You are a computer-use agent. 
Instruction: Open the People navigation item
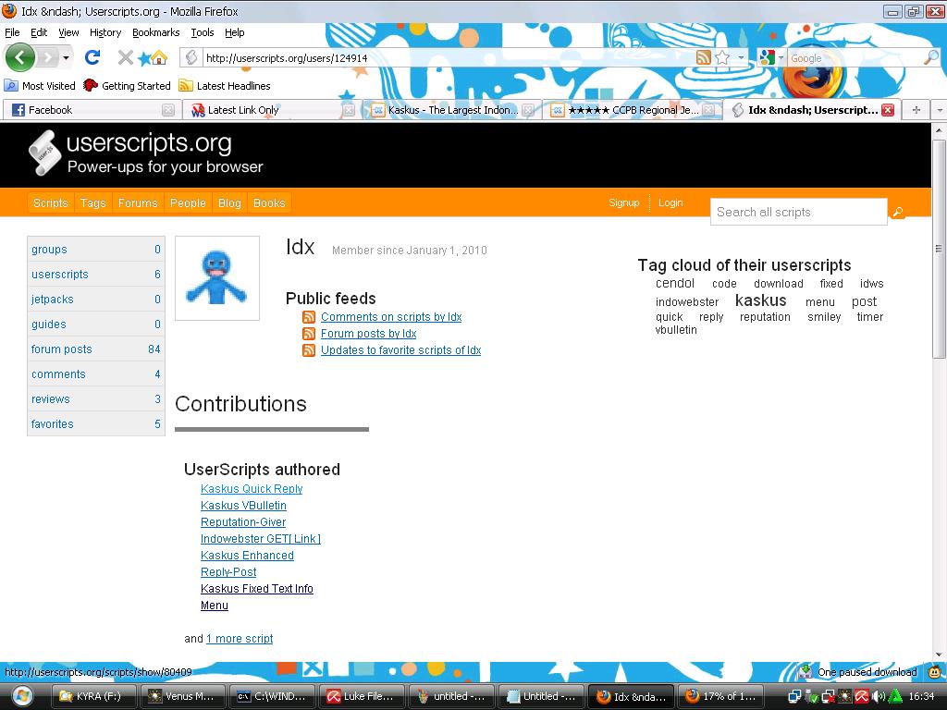(188, 202)
